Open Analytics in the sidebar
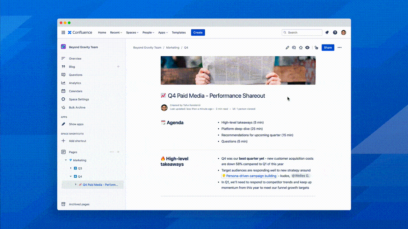Screen dimensions: 408x229 (75, 83)
